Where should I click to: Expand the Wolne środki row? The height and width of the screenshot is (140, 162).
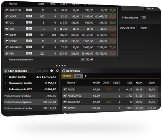(x=6, y=77)
